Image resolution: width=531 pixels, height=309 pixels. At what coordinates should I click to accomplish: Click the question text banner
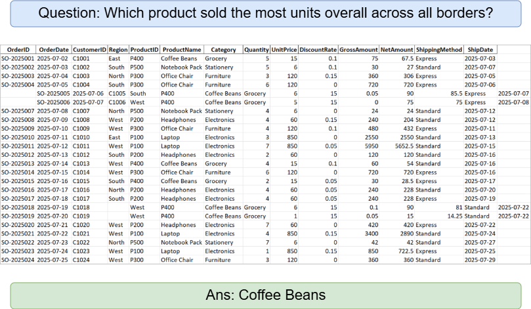click(x=265, y=13)
